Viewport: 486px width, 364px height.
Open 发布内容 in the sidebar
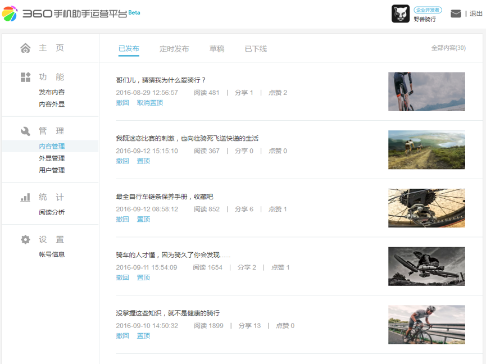click(x=52, y=92)
